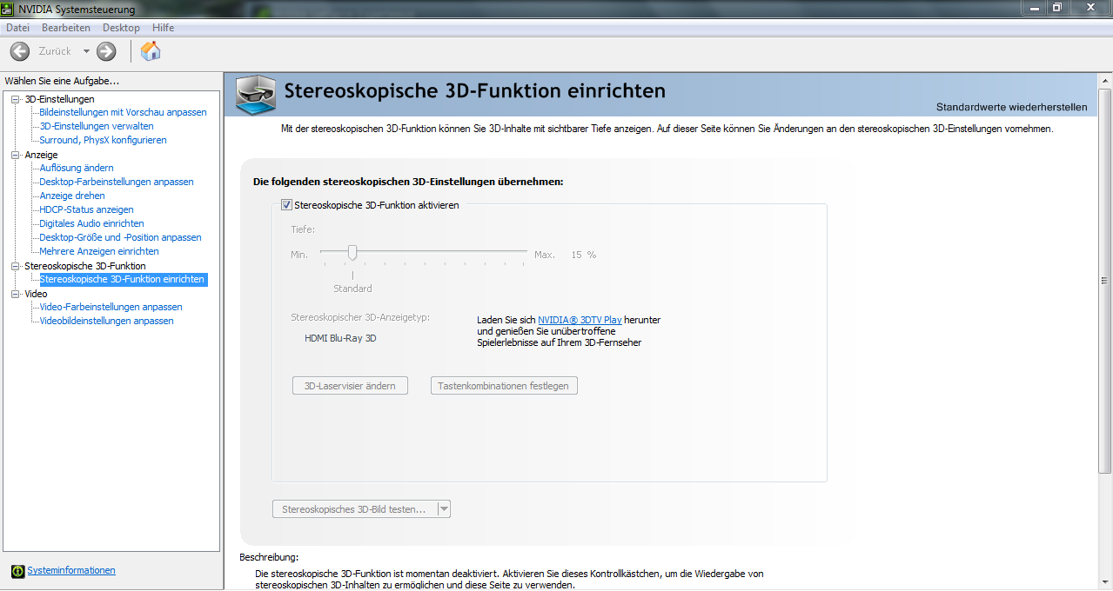Click the 3D-Einstellungen category label
Viewport: 1113px width, 591px height.
coord(59,99)
